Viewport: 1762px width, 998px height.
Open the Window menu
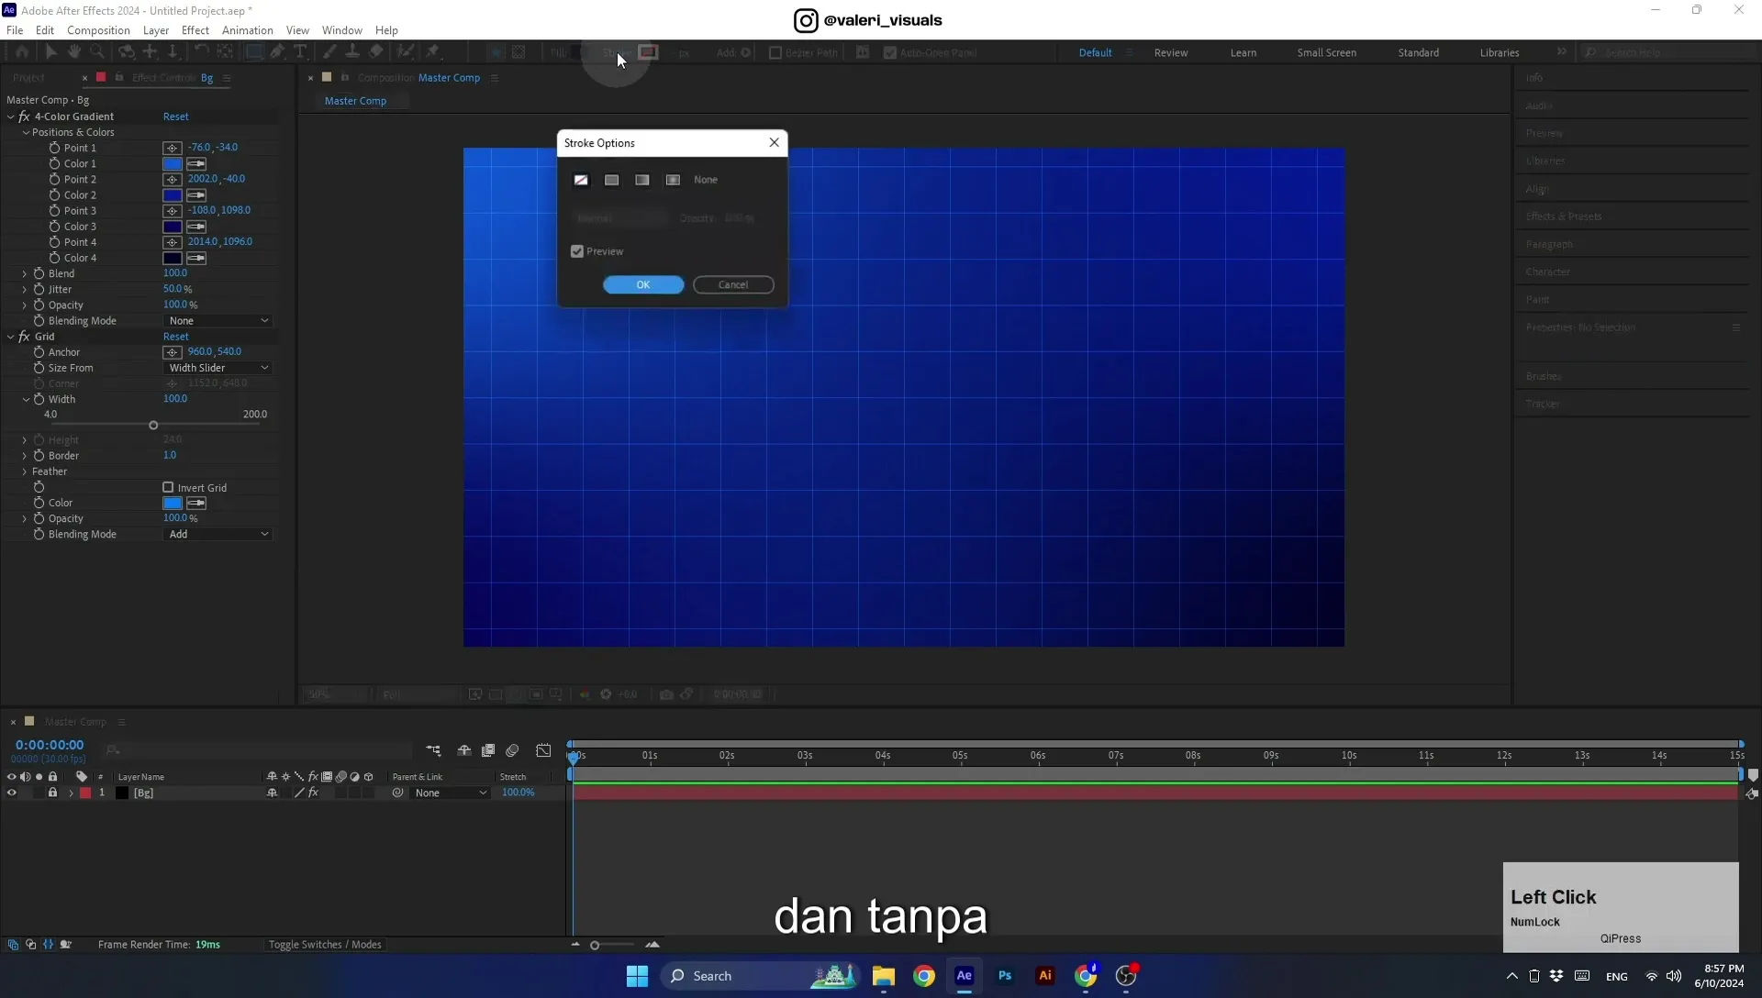[x=341, y=30]
